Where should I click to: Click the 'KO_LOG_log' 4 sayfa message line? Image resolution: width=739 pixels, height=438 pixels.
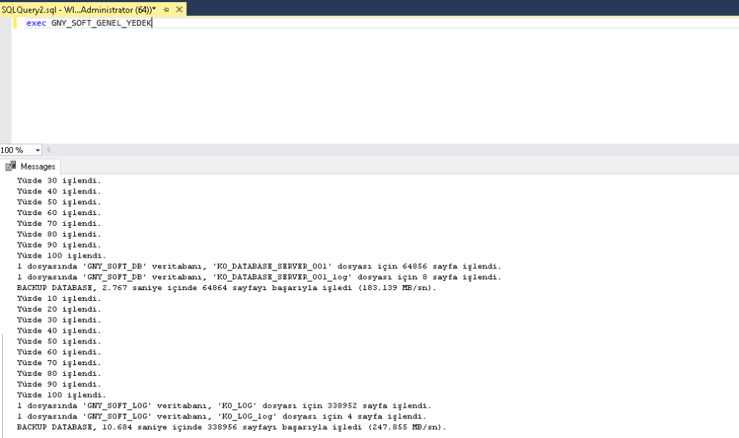coord(221,416)
